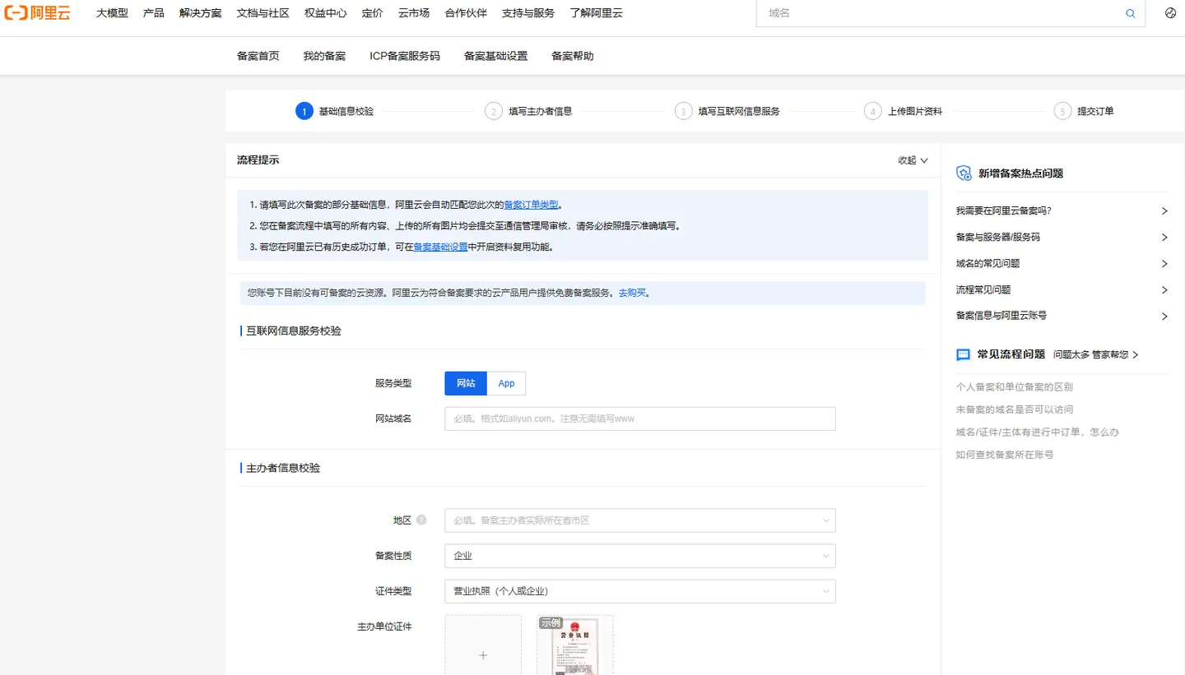This screenshot has height=675, width=1185.
Task: Open 支持与服务 menu
Action: tap(528, 13)
